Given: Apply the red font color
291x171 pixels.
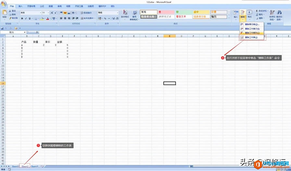Looking at the screenshot, I should pyautogui.click(x=48, y=18).
